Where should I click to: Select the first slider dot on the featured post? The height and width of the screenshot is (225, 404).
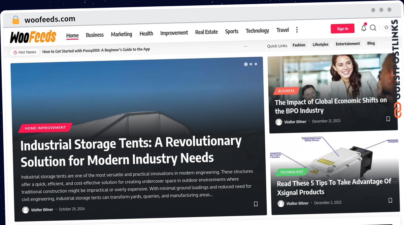[x=246, y=64]
